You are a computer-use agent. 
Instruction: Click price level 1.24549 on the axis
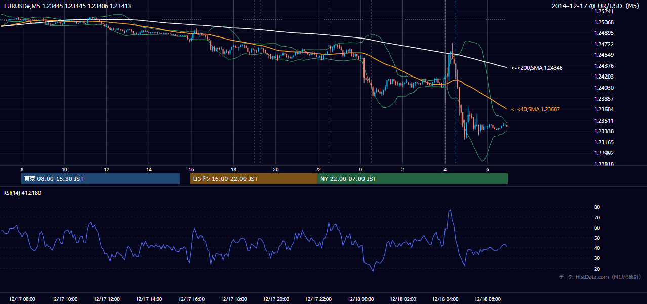pyautogui.click(x=604, y=55)
